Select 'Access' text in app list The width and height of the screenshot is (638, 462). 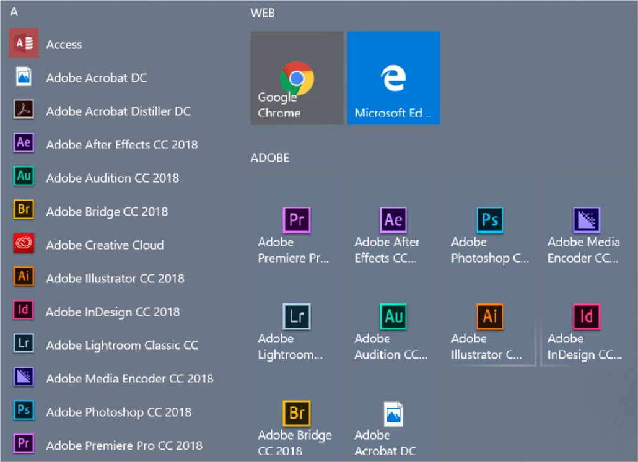click(64, 45)
